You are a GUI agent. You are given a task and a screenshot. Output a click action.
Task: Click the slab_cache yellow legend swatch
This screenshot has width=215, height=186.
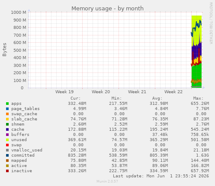pyautogui.click(x=7, y=119)
